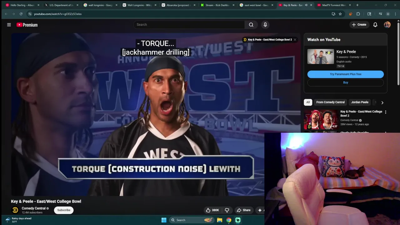Switch to the Absaroka Wikipedia tab
400x225 pixels.
[177, 5]
